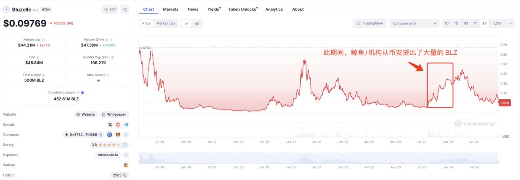Move the left range slider handle

click(x=139, y=158)
